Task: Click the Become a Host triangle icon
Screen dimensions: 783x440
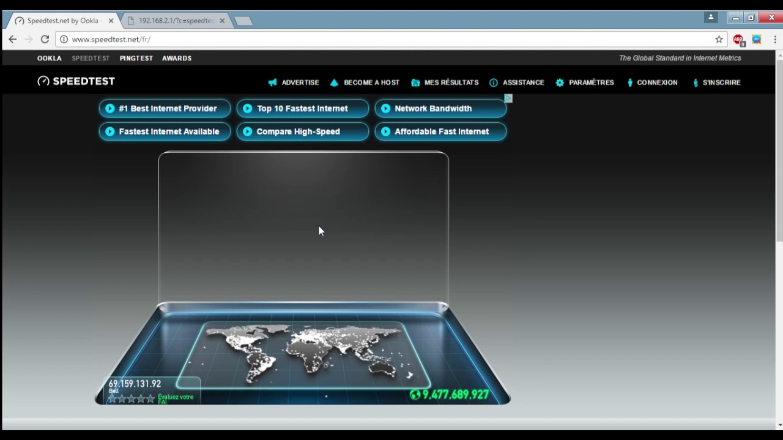Action: tap(334, 82)
